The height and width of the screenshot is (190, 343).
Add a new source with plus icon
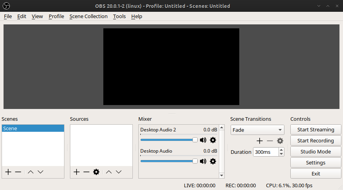tap(76, 172)
